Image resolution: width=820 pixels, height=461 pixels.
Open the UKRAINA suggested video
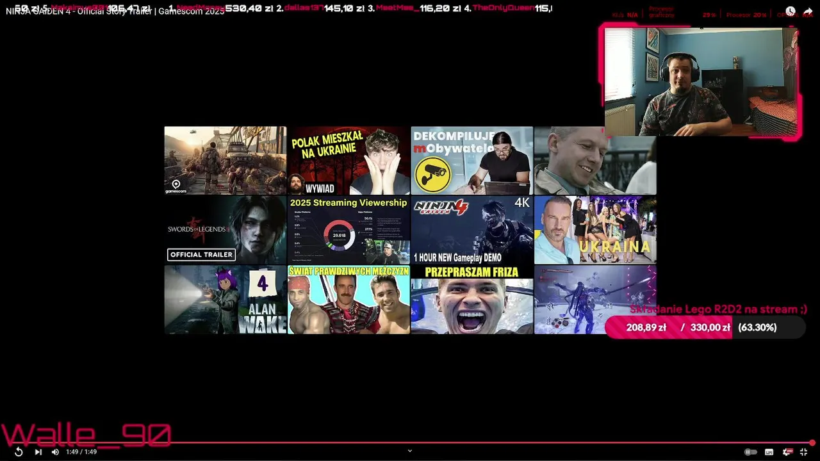pyautogui.click(x=595, y=230)
